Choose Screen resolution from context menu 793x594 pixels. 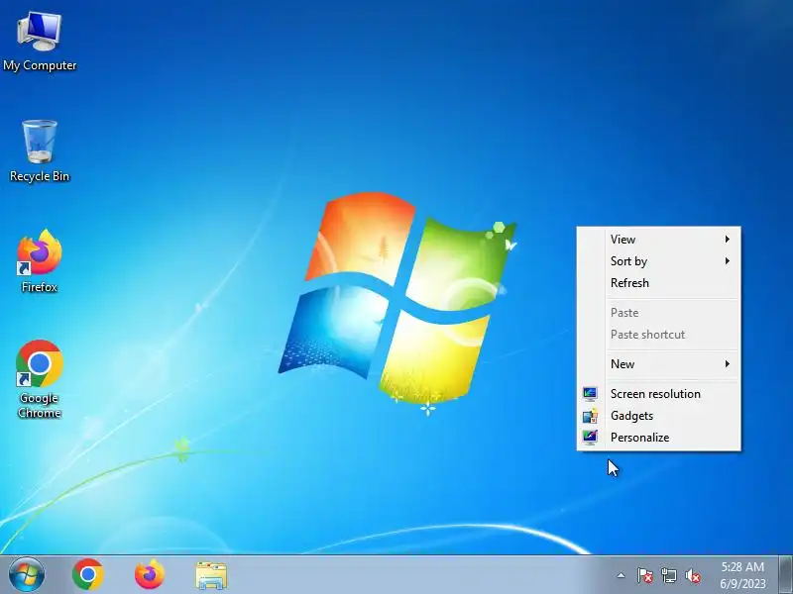(658, 393)
